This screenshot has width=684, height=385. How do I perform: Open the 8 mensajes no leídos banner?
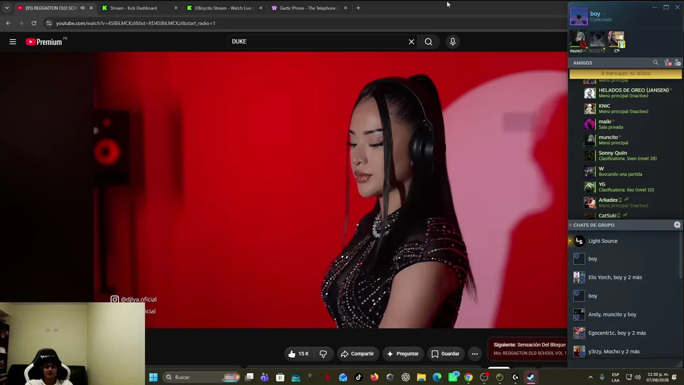click(625, 73)
